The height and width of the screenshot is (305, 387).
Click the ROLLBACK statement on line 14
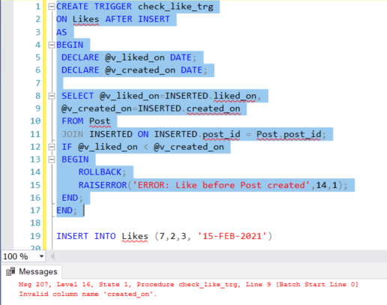tap(100, 172)
